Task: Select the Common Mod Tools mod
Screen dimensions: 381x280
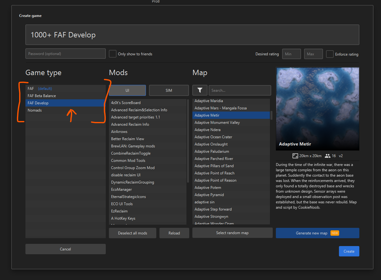Action: click(148, 161)
